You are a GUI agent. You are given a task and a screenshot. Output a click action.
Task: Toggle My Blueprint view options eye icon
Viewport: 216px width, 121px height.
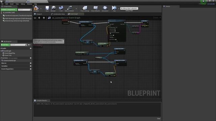pos(29,45)
